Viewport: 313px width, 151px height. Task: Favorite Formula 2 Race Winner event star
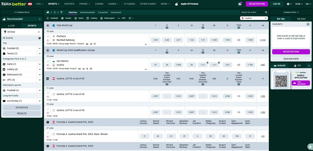(x=48, y=137)
